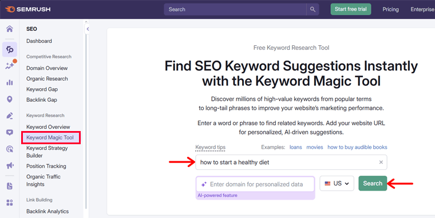Select Keyword Magic Tool in sidebar

click(51, 137)
